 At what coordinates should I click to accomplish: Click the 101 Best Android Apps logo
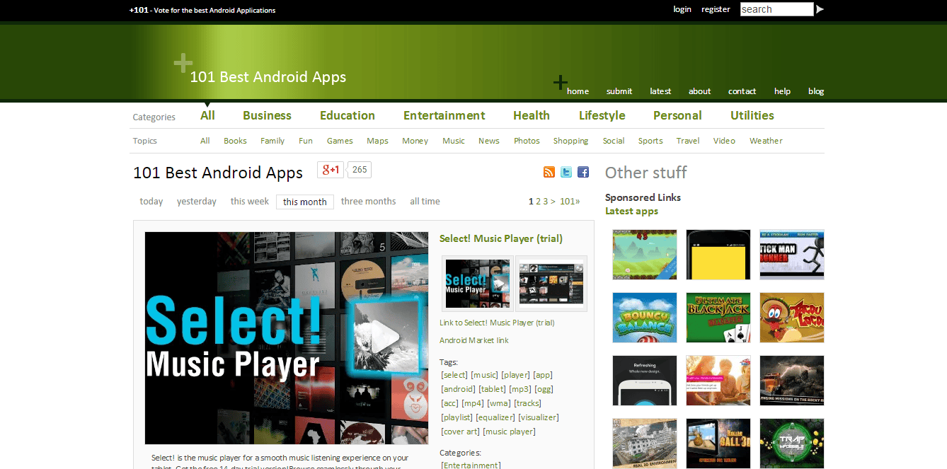coord(268,77)
